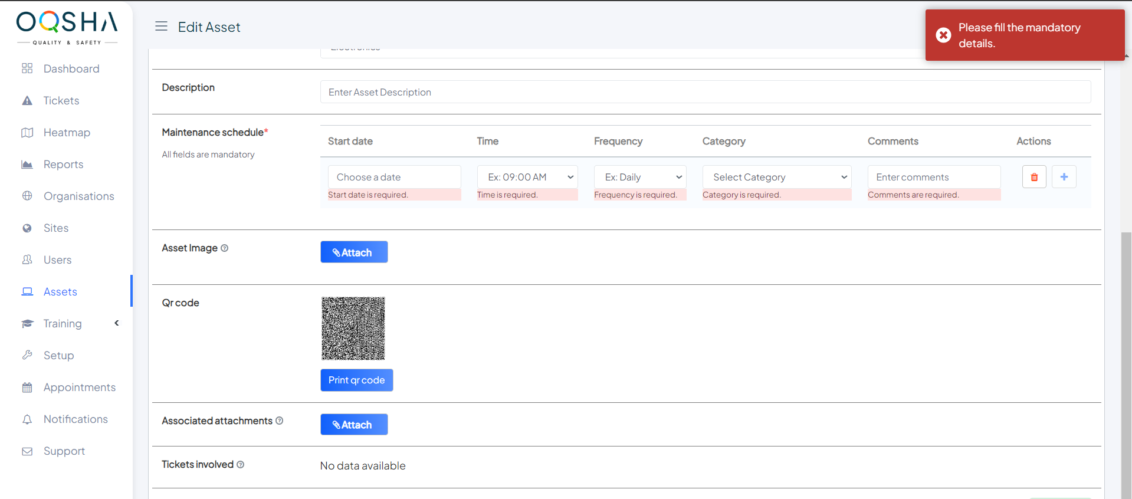
Task: Go to Dashboard in sidebar
Action: pos(71,69)
